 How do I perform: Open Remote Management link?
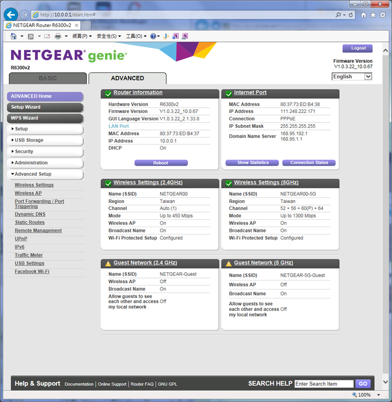tap(38, 230)
